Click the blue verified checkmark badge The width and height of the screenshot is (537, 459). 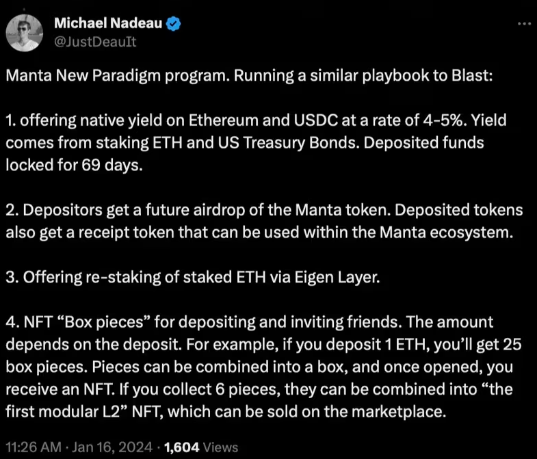tap(173, 24)
